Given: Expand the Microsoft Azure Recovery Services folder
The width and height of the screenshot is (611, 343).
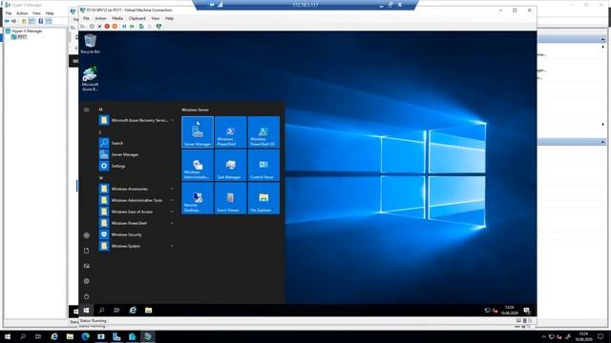Looking at the screenshot, I should pyautogui.click(x=136, y=120).
